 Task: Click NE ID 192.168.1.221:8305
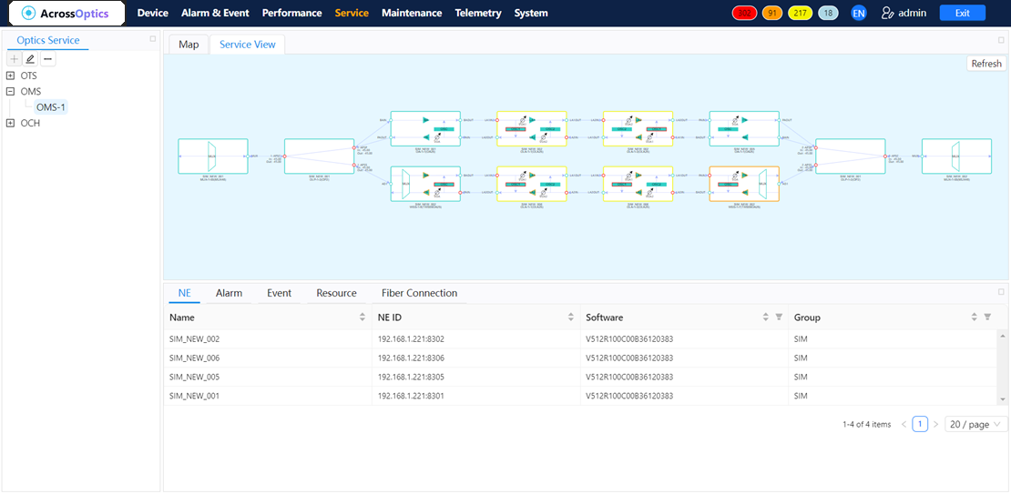click(x=412, y=377)
